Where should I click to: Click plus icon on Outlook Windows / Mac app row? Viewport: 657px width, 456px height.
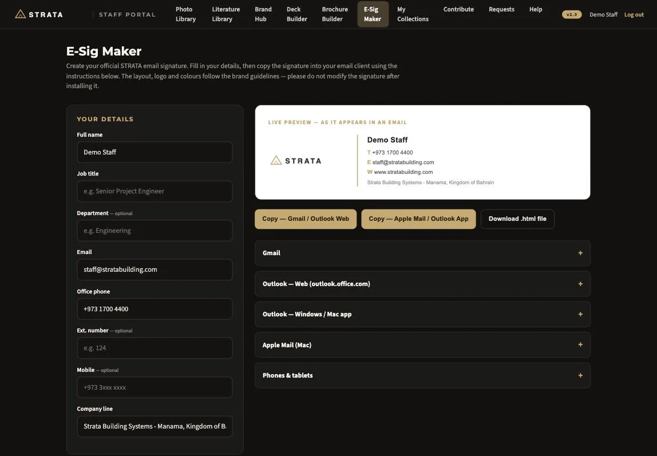tap(580, 314)
